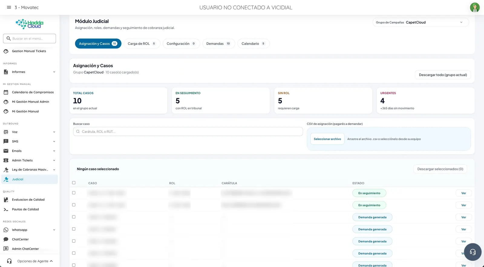This screenshot has width=484, height=267.
Task: Check the third Demanda generada row checkbox
Action: 74,241
